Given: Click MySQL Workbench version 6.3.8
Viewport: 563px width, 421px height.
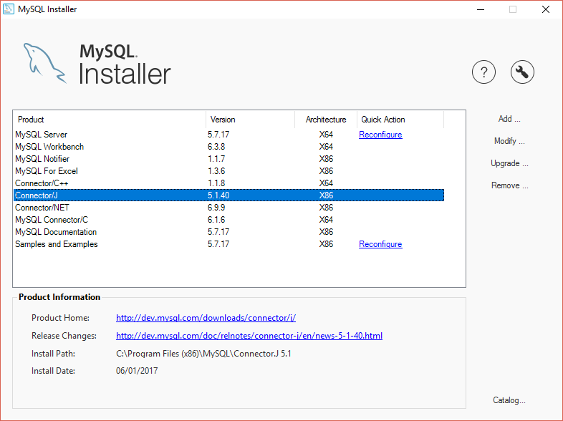Looking at the screenshot, I should pyautogui.click(x=216, y=147).
